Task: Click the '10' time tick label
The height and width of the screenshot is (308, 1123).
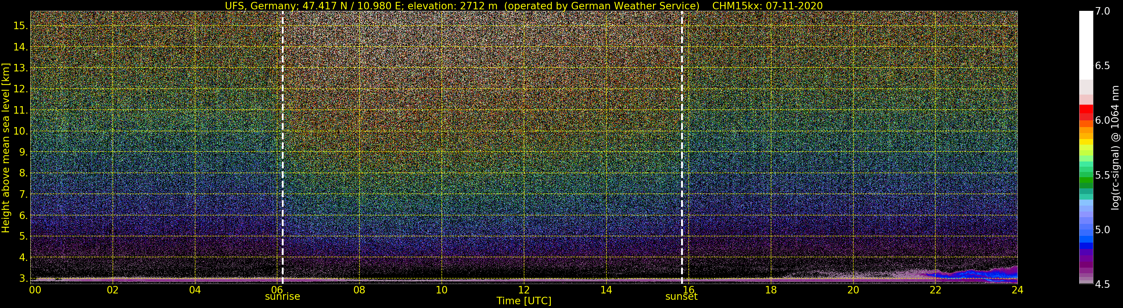Action: click(442, 290)
